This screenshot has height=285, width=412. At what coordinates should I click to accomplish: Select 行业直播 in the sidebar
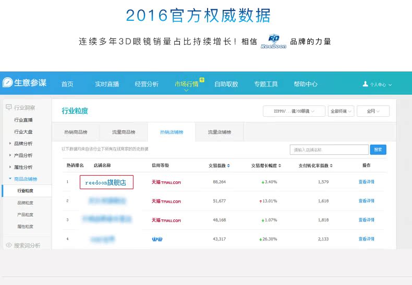pyautogui.click(x=23, y=120)
